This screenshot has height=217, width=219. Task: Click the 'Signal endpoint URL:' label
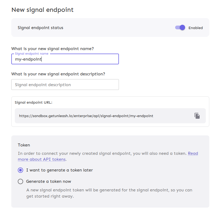[x=33, y=102]
